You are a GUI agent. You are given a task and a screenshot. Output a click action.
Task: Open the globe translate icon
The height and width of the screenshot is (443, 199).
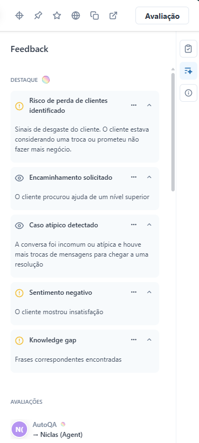(76, 15)
